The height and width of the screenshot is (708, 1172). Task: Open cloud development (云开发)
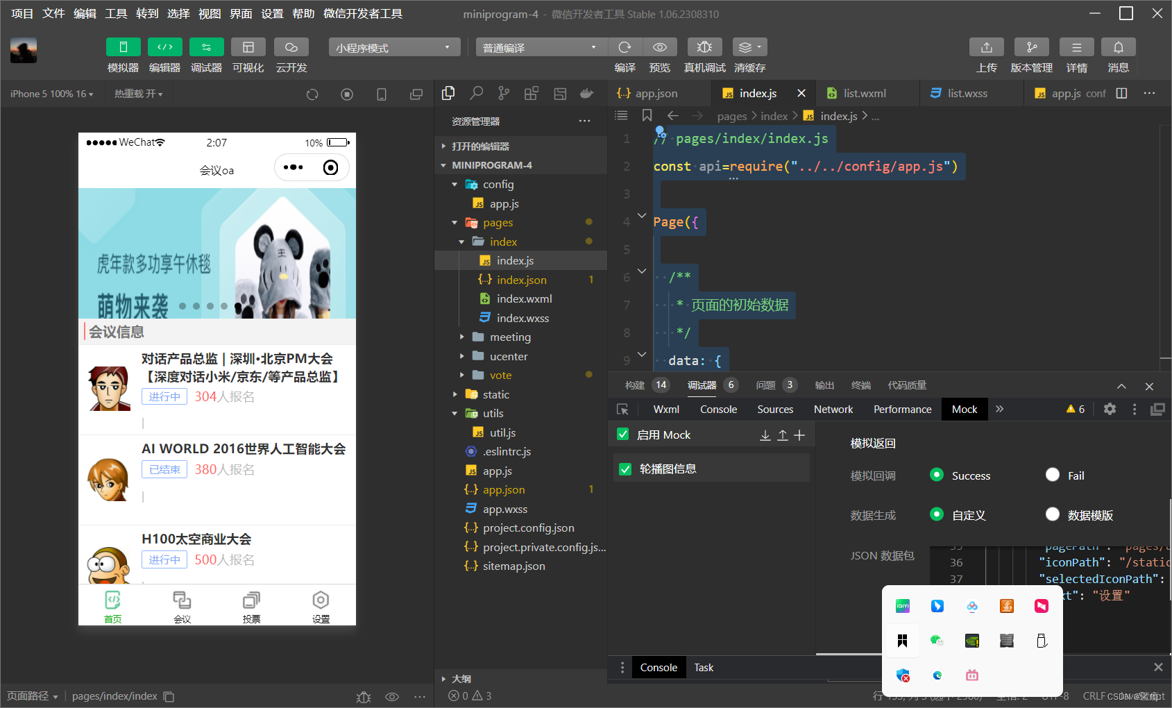point(291,47)
